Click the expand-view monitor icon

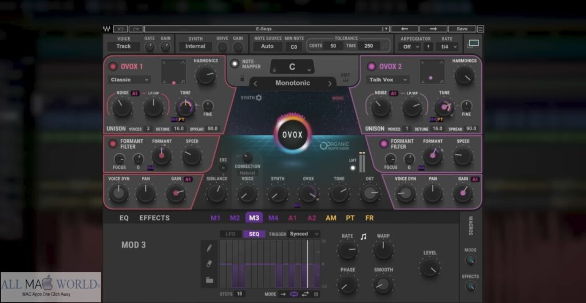point(473,44)
